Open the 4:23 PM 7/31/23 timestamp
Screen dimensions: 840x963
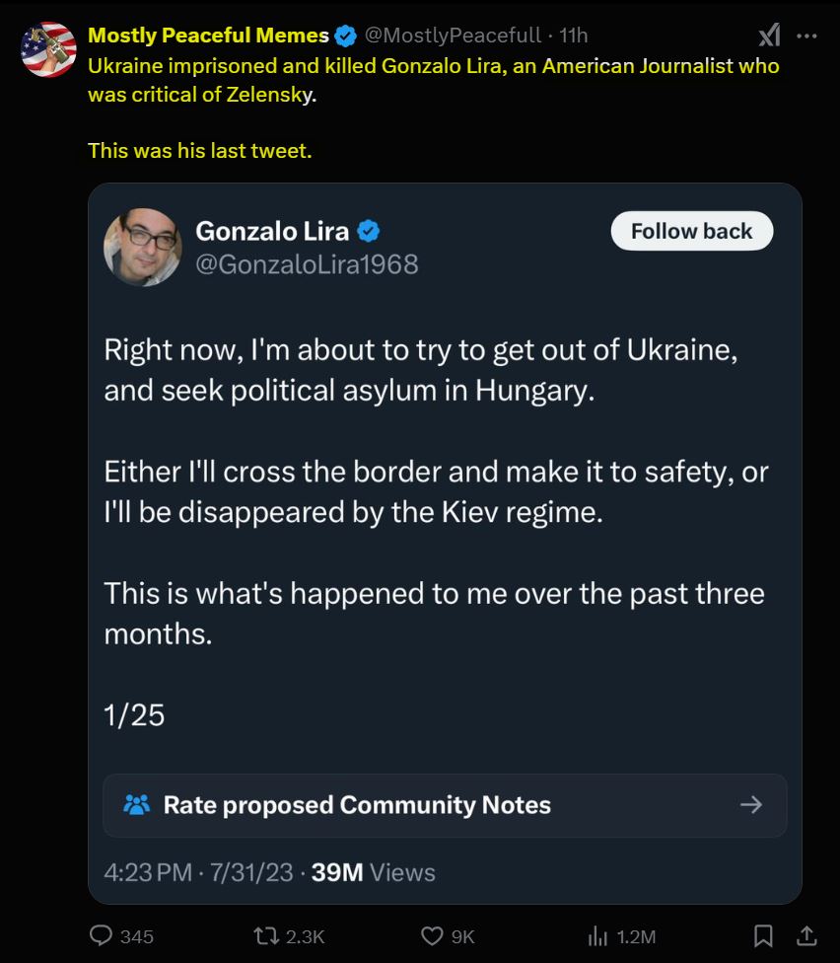coord(198,872)
